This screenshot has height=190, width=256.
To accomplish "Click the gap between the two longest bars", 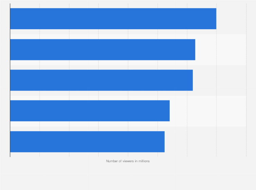I will [113, 34].
